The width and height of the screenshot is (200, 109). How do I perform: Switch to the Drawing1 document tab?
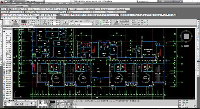point(7,6)
